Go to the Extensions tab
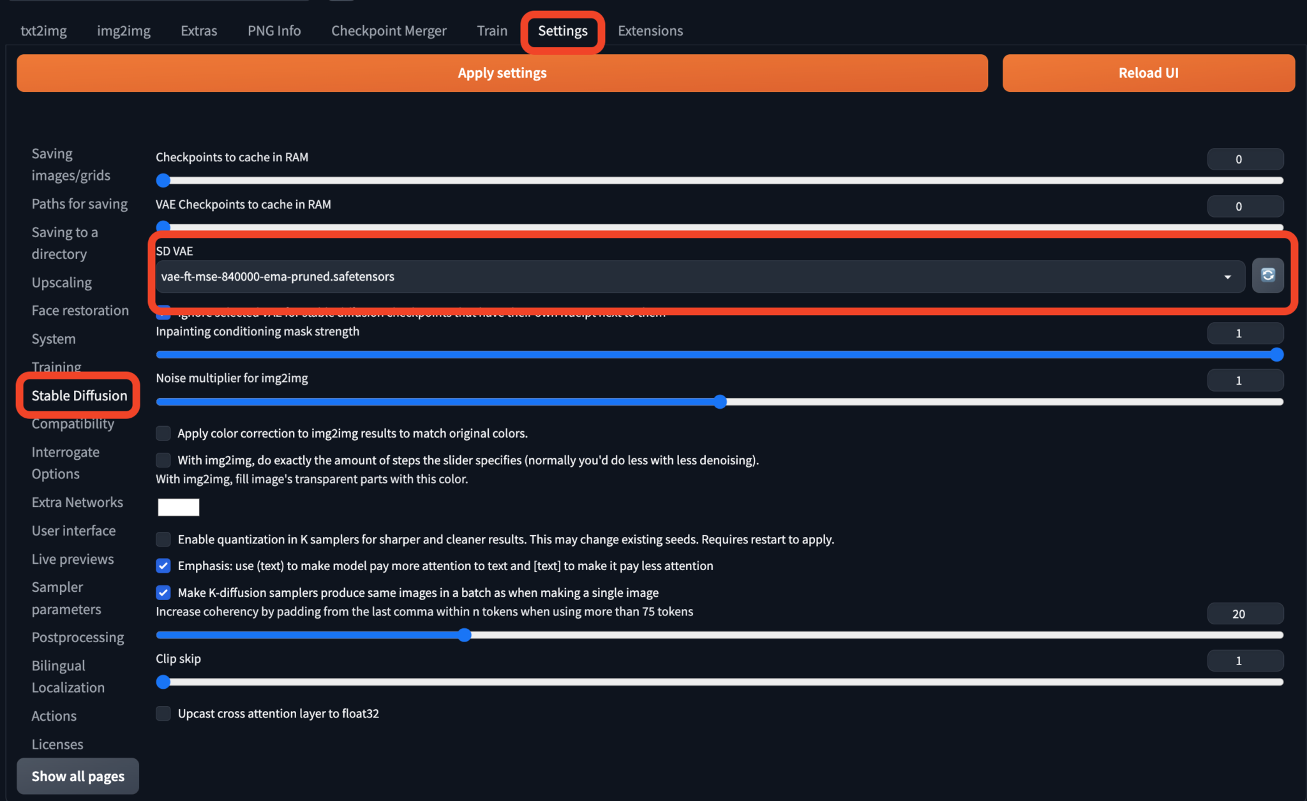The height and width of the screenshot is (801, 1307). click(650, 31)
